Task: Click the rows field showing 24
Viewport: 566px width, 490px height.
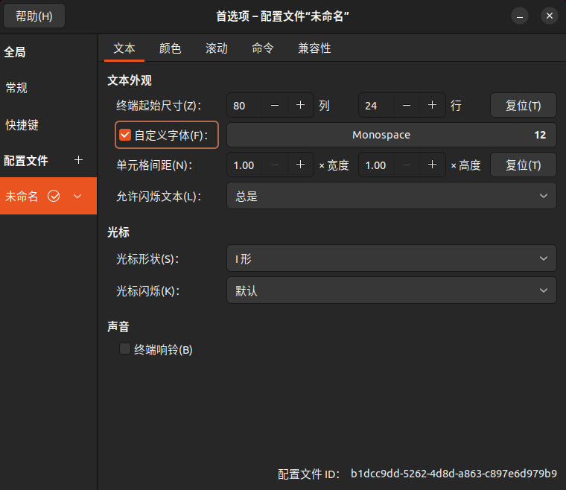Action: coord(376,105)
